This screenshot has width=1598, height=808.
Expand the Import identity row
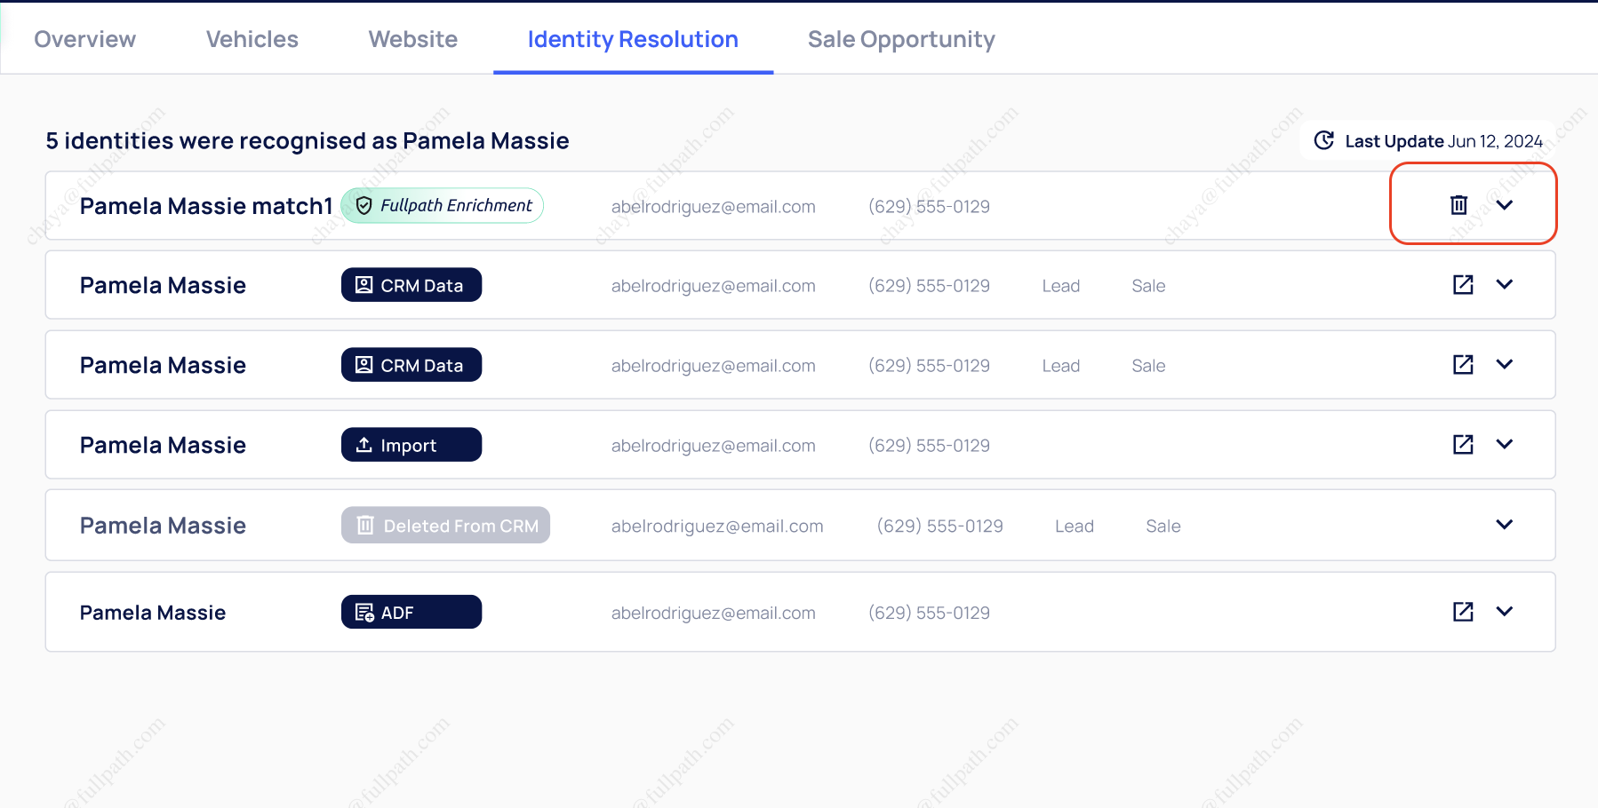(1504, 445)
